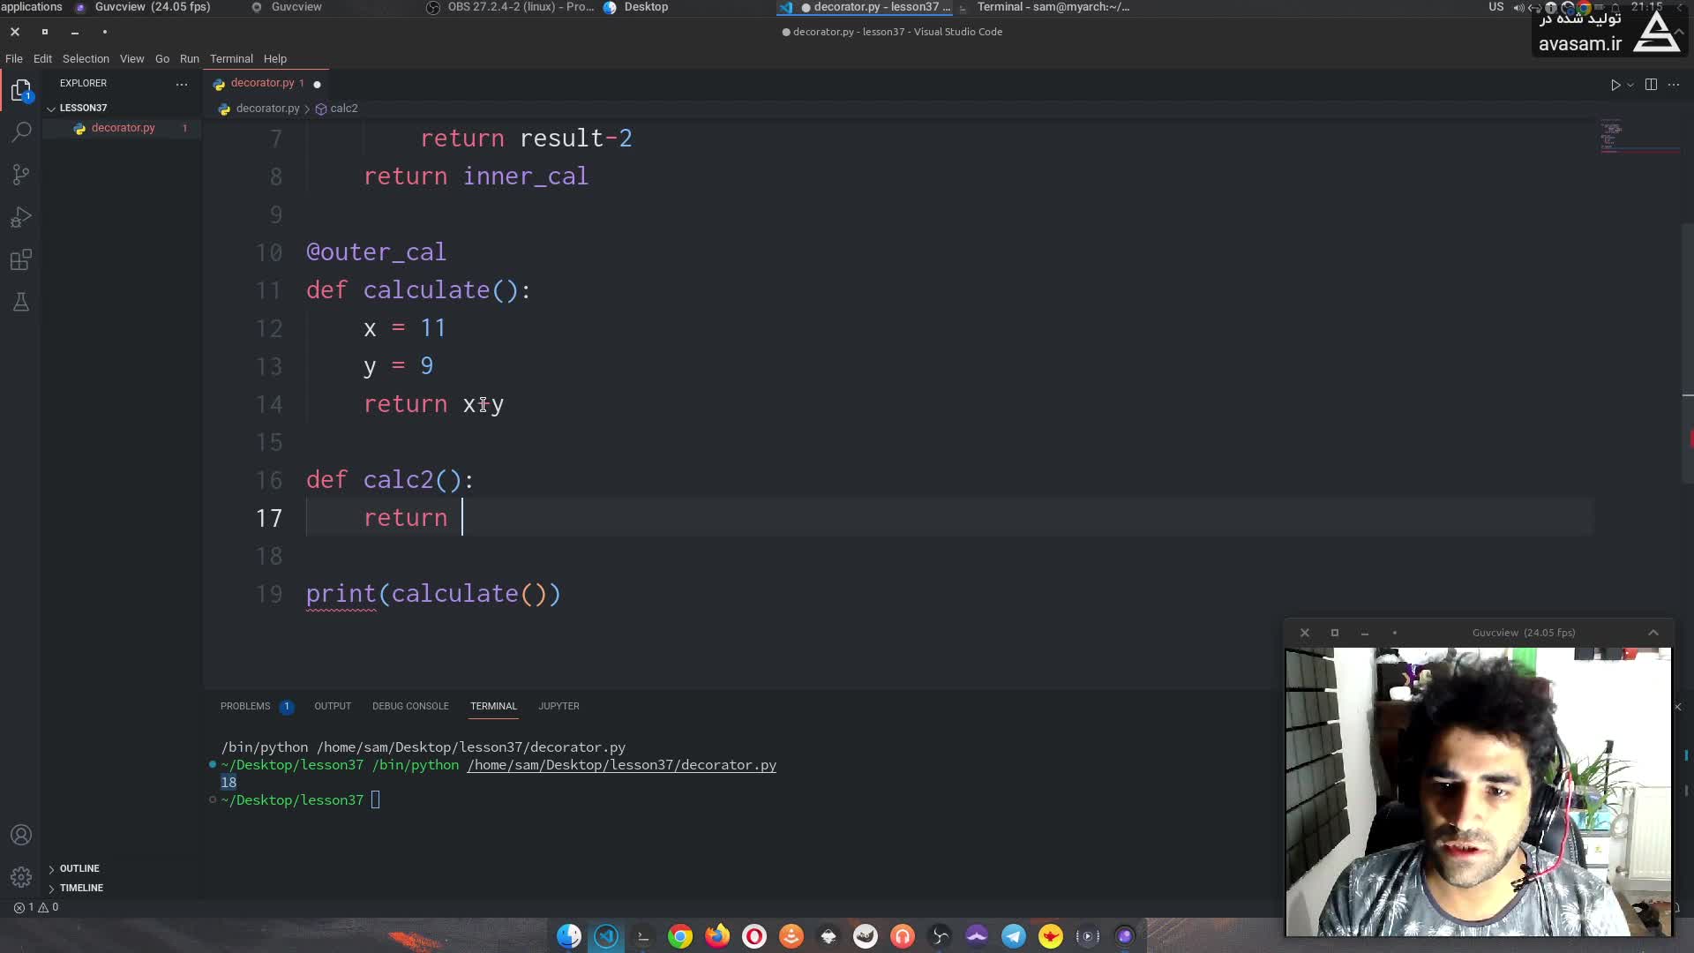Open the Terminal menu
The image size is (1694, 953).
(231, 59)
